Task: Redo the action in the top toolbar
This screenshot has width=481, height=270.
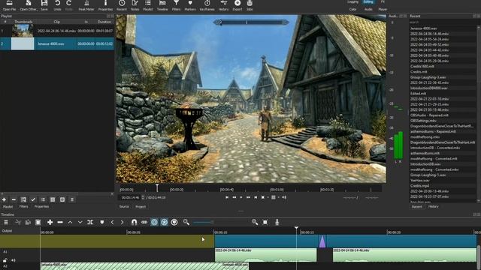Action: coord(68,5)
